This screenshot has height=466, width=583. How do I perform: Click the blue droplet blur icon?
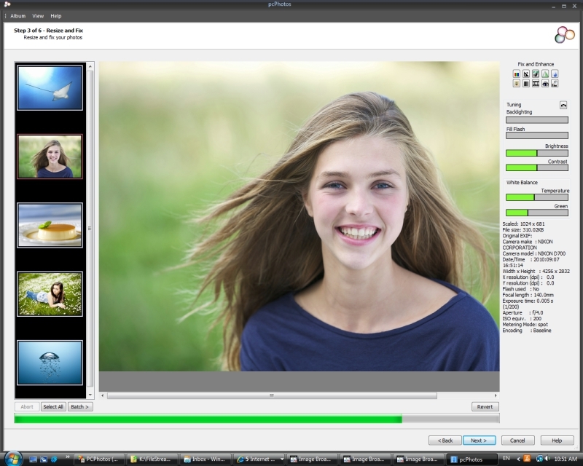pos(555,74)
